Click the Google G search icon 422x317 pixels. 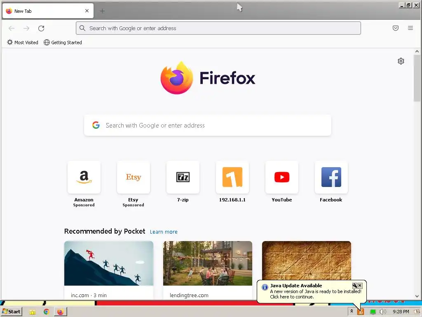pos(96,125)
